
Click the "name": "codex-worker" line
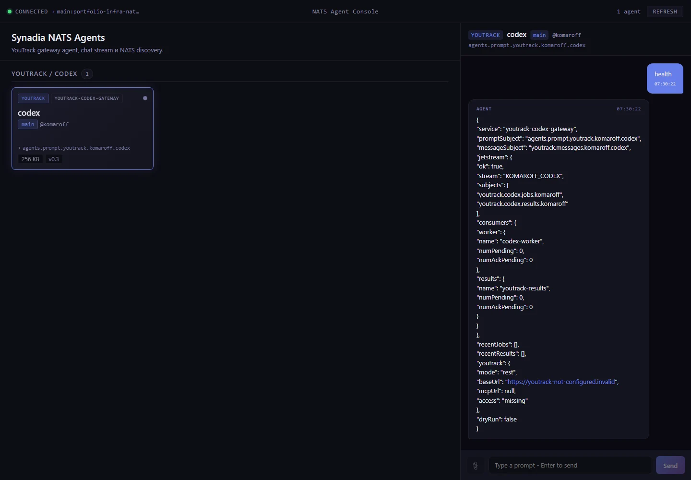510,241
